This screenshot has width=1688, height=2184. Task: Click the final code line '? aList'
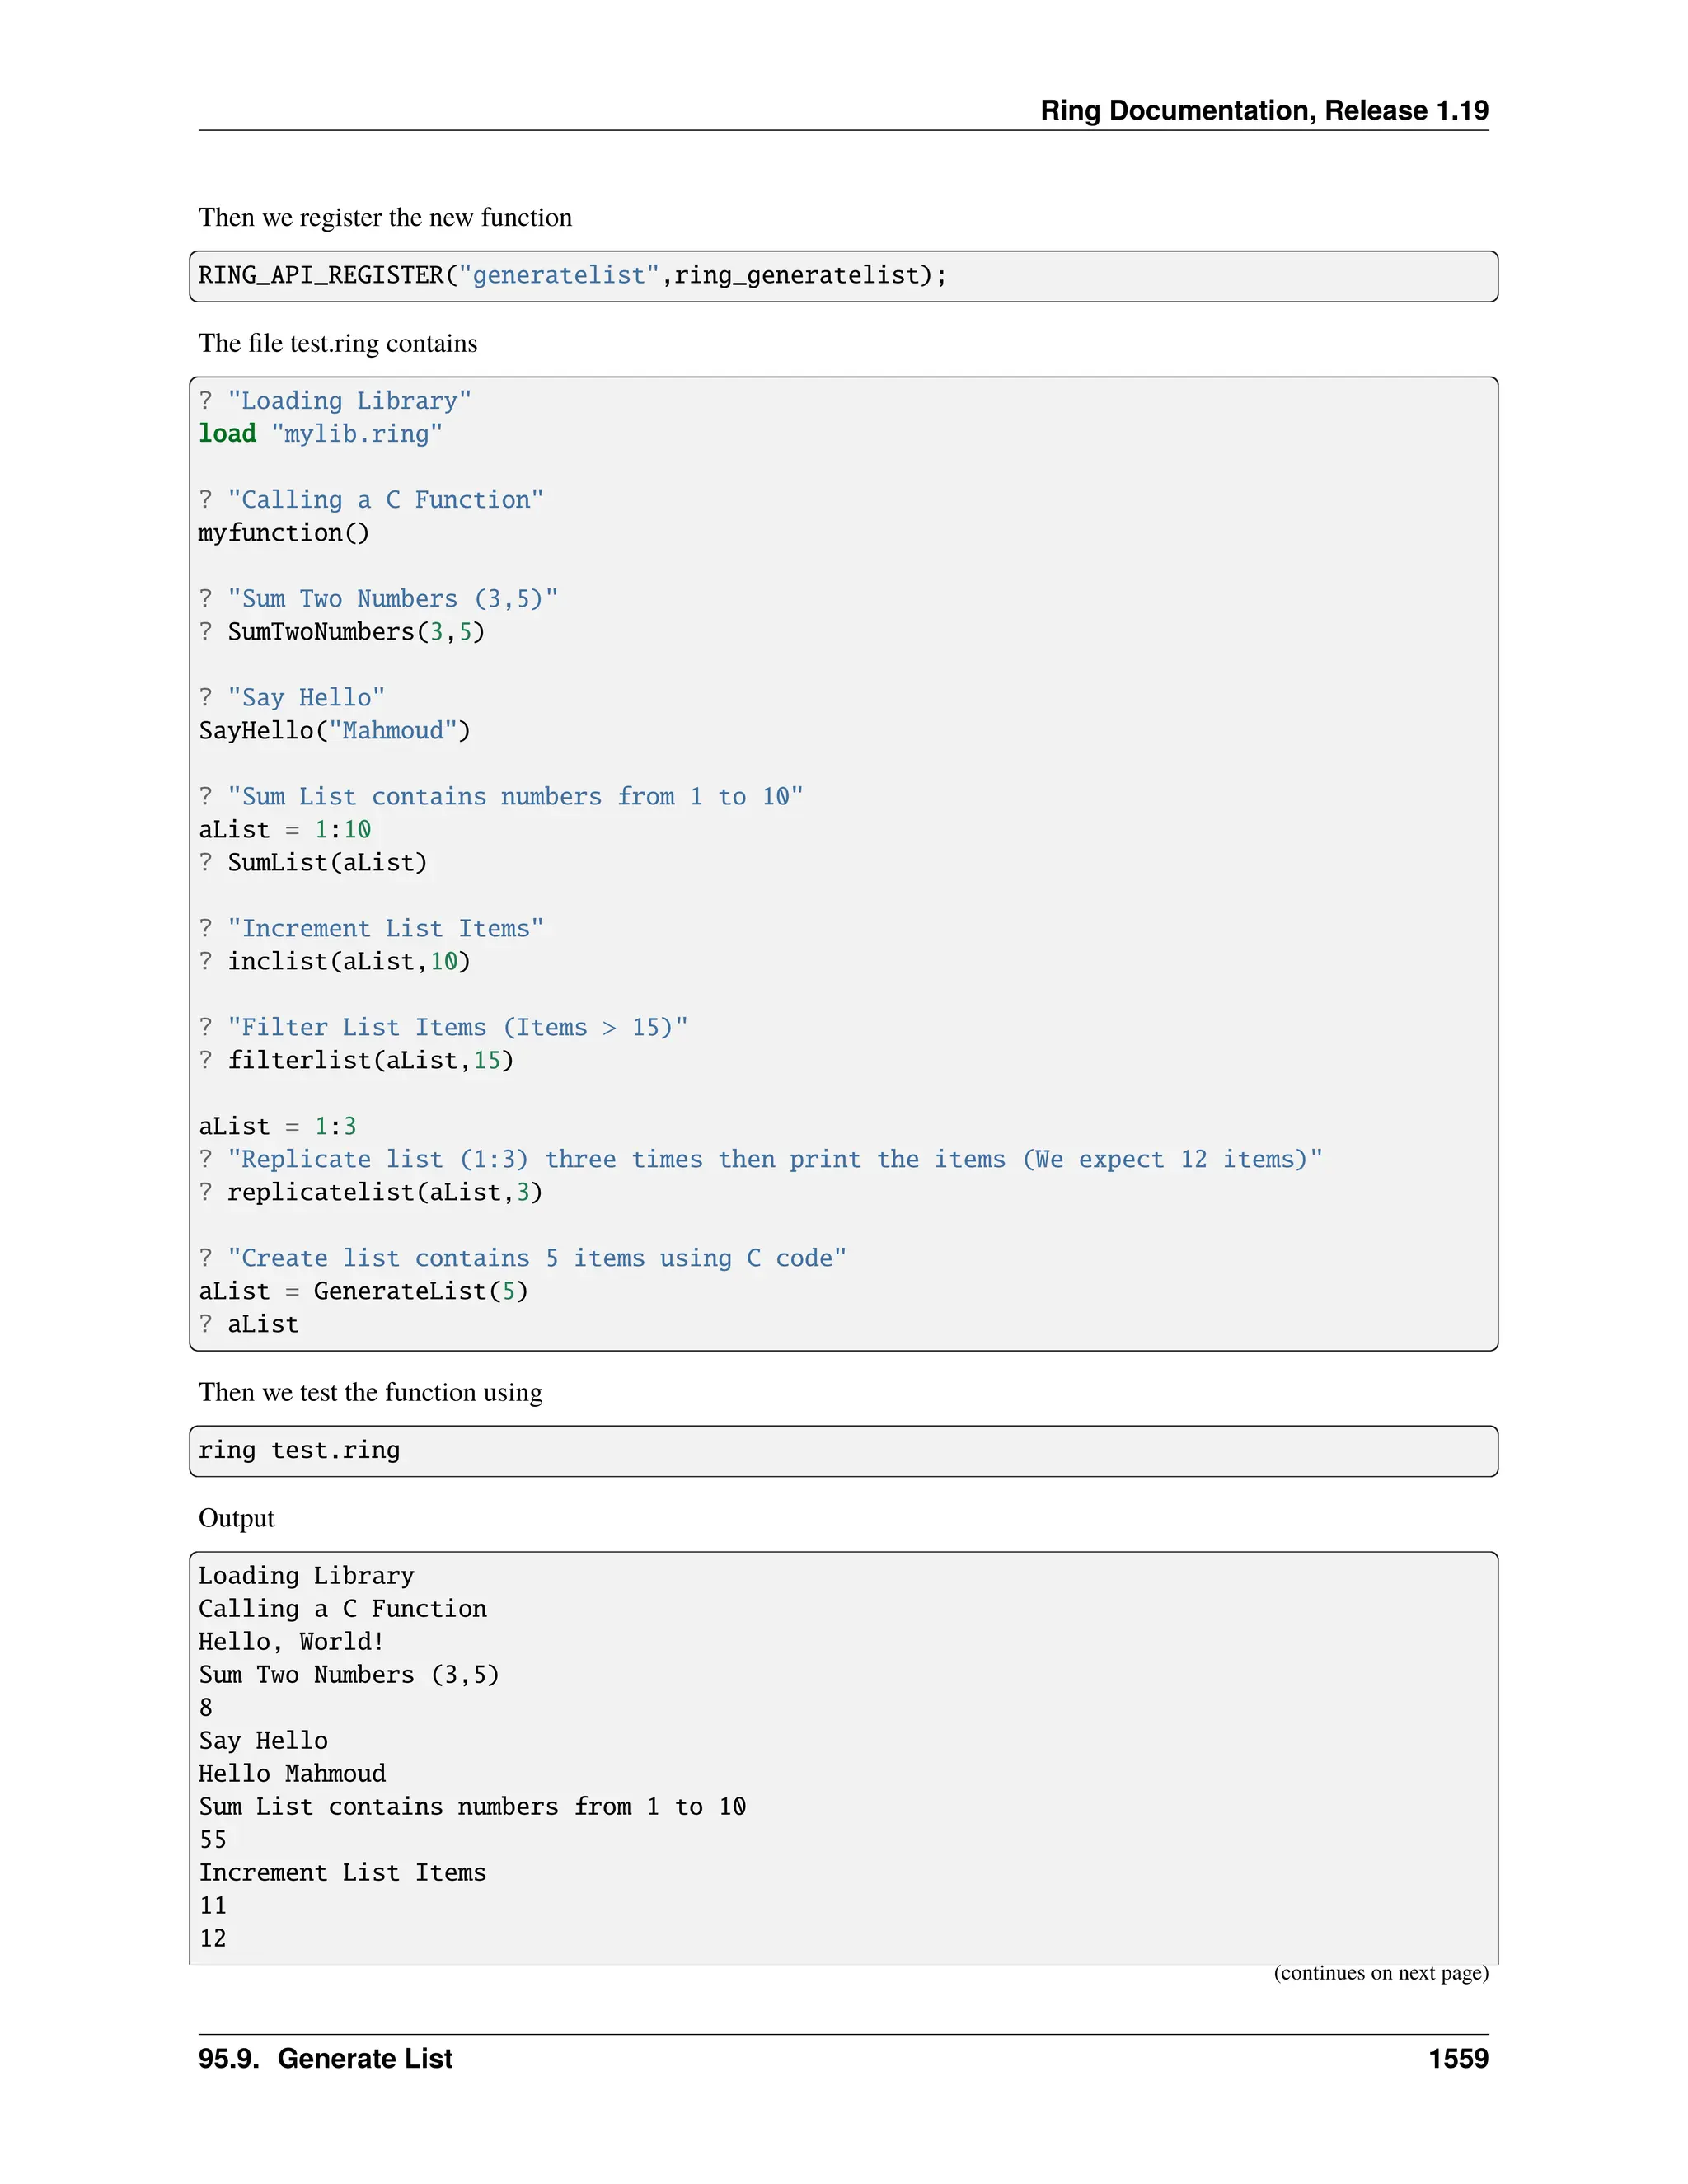[x=249, y=1325]
